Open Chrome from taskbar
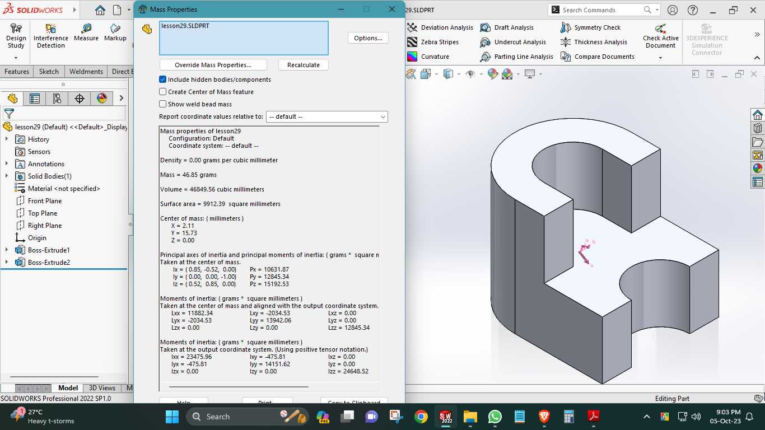The height and width of the screenshot is (430, 765). coord(421,417)
